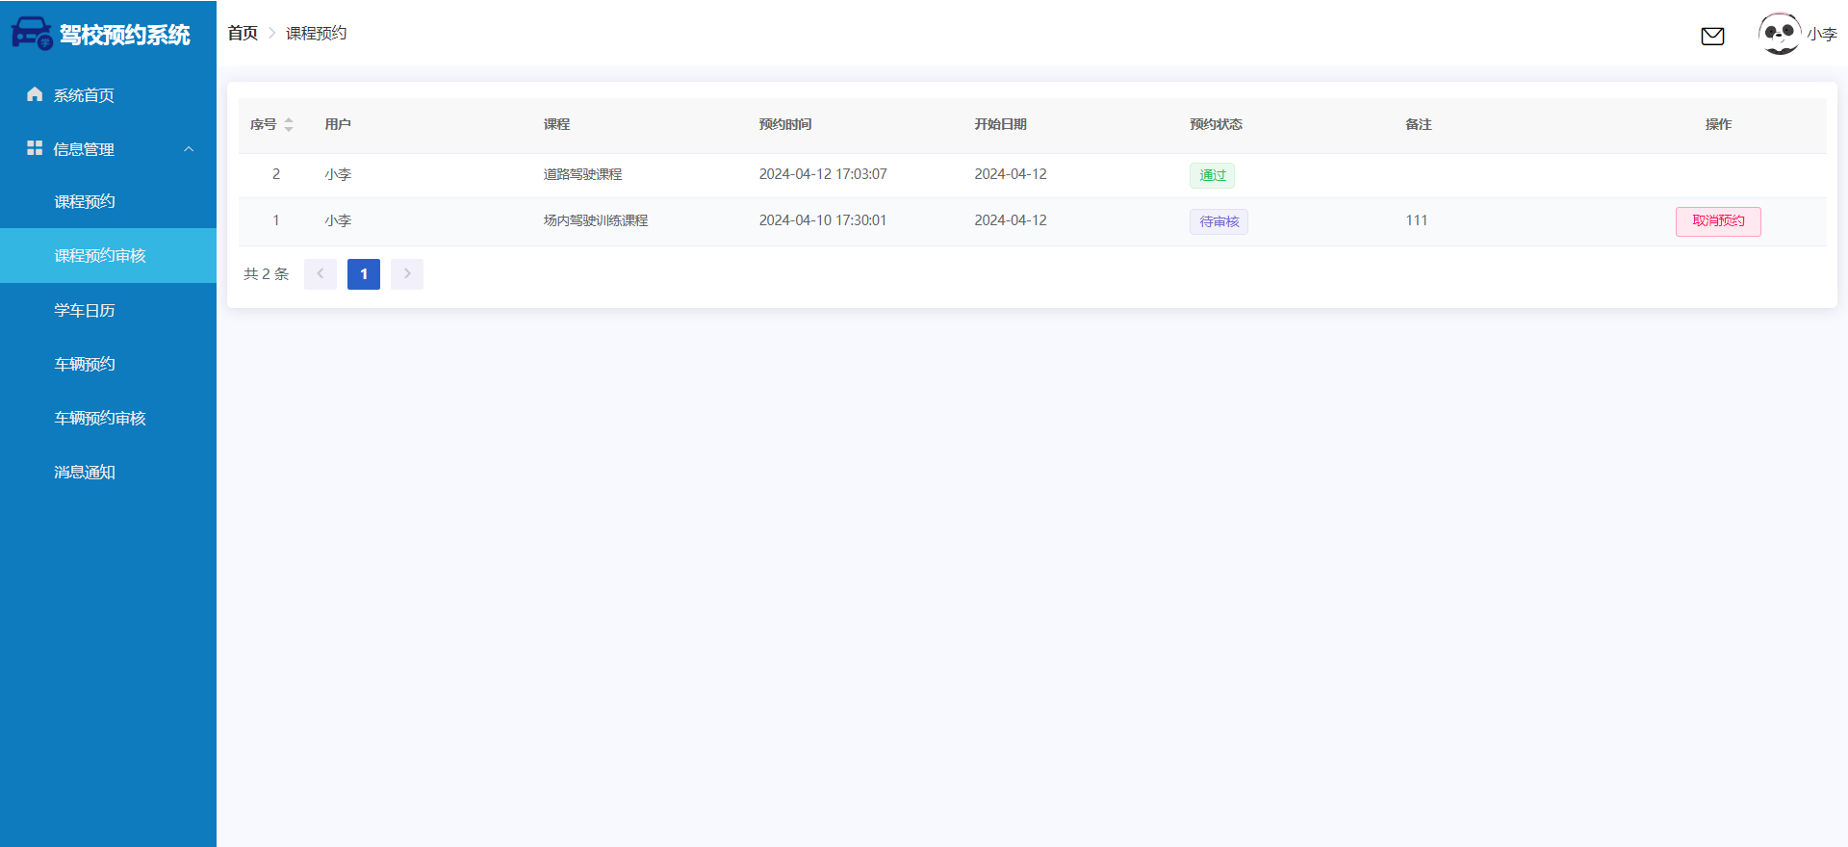Open the mail messages envelope icon
Screen dimensions: 1848x847
[1712, 37]
